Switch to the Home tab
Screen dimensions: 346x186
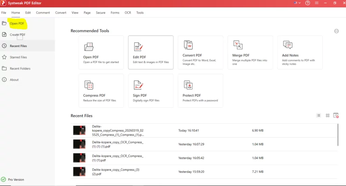pos(16,12)
